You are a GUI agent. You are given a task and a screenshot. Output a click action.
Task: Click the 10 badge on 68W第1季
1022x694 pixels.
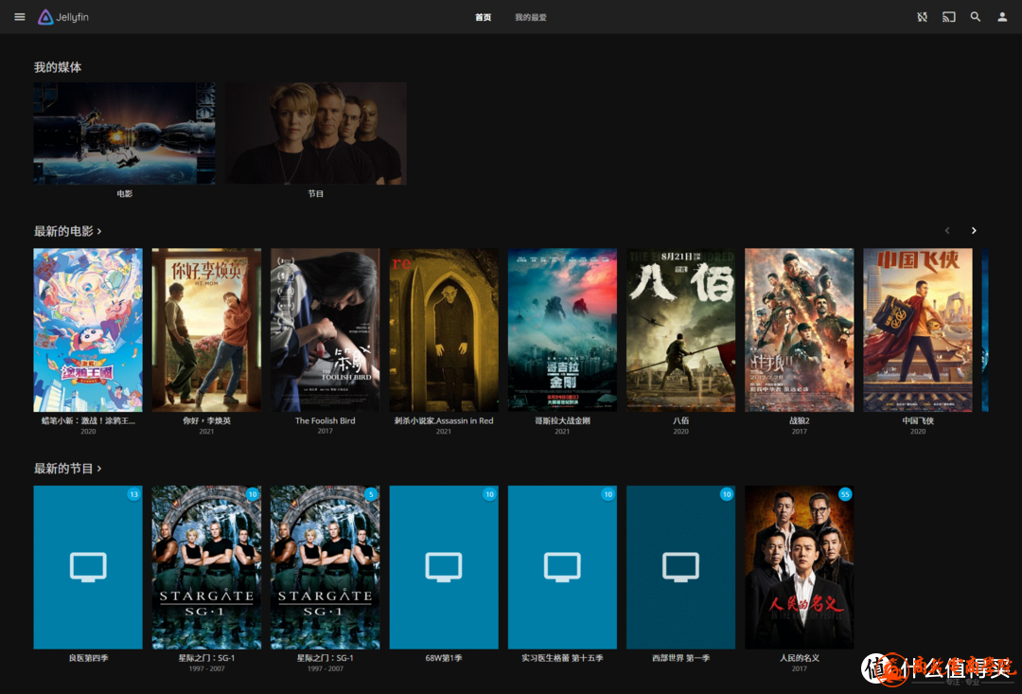(x=489, y=494)
